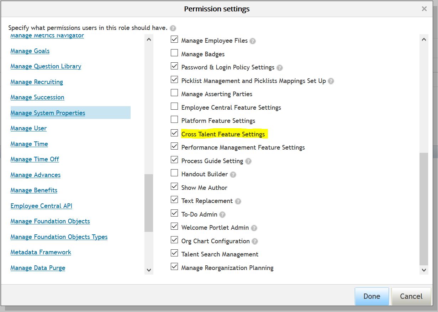Select Manage Data Purge link
Screen dimensions: 438x312
tap(38, 268)
